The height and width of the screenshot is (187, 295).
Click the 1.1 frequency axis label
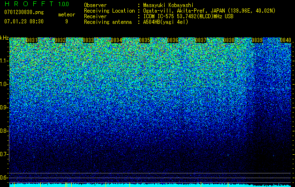(4, 61)
